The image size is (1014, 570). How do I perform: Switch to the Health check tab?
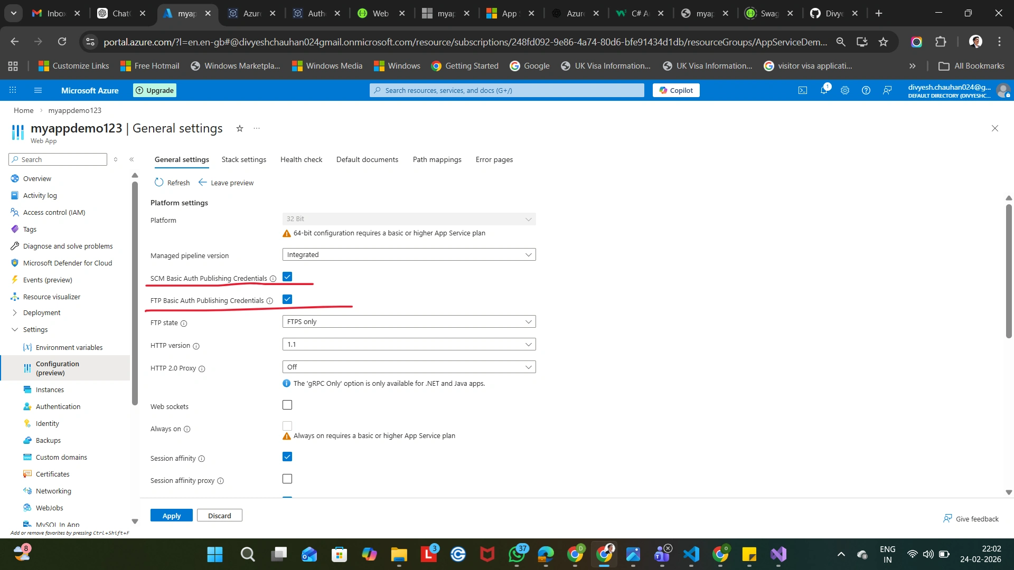[x=301, y=159]
